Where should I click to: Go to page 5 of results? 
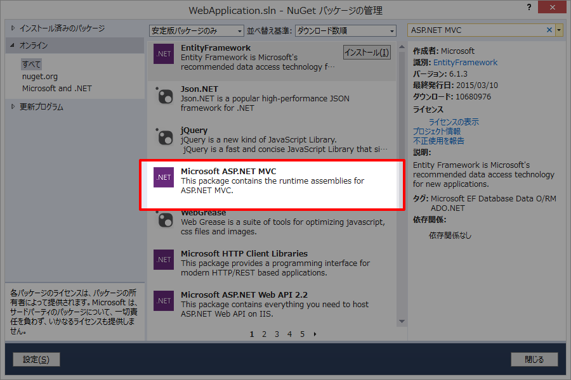[302, 334]
